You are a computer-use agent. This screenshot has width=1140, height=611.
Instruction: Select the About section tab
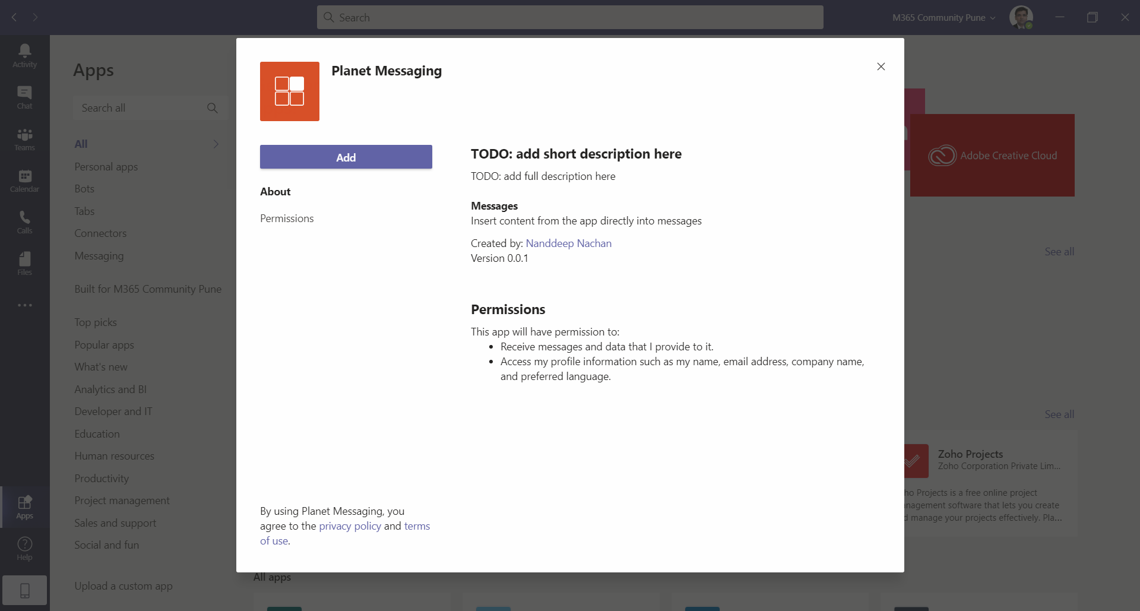click(275, 192)
